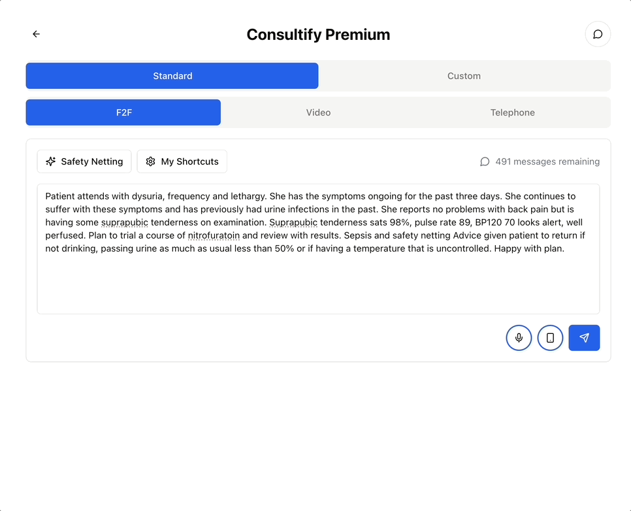Send notes with the paper plane icon
Screen dimensions: 631x511
(x=584, y=338)
